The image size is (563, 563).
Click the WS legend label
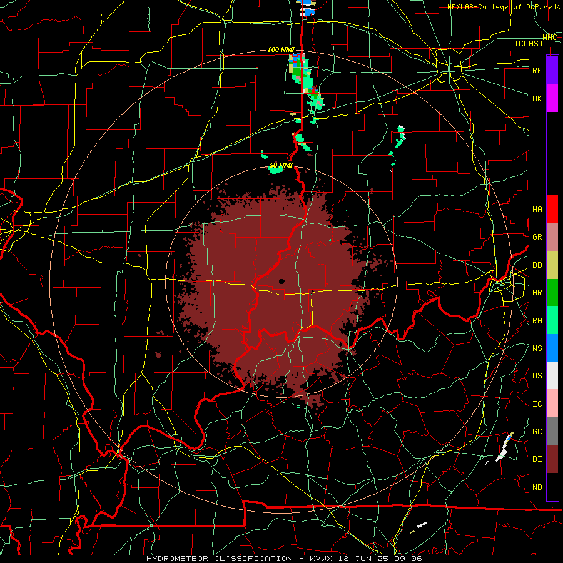537,348
